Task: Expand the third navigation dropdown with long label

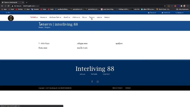Action: [55, 17]
